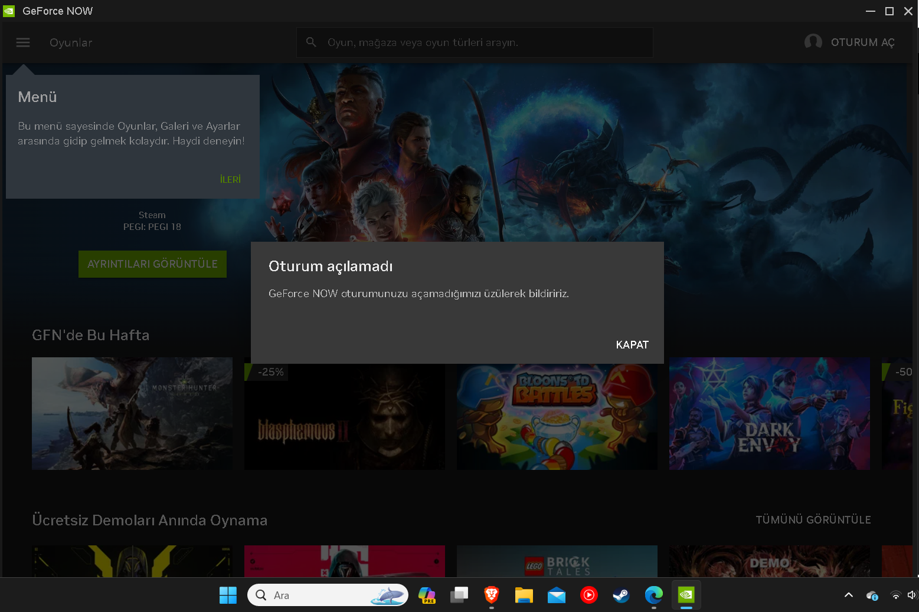Click the "Oturum açılamadı" dialog title
Image resolution: width=919 pixels, height=612 pixels.
[x=331, y=266]
